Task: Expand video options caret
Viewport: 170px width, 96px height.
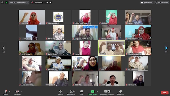Action: click(22, 91)
